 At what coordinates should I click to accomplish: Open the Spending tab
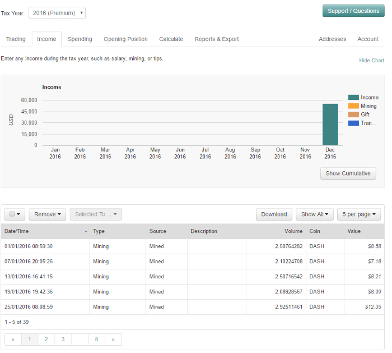(80, 39)
